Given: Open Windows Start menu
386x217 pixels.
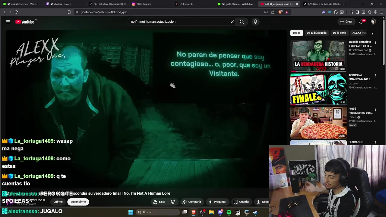Looking at the screenshot, I should (x=131, y=212).
